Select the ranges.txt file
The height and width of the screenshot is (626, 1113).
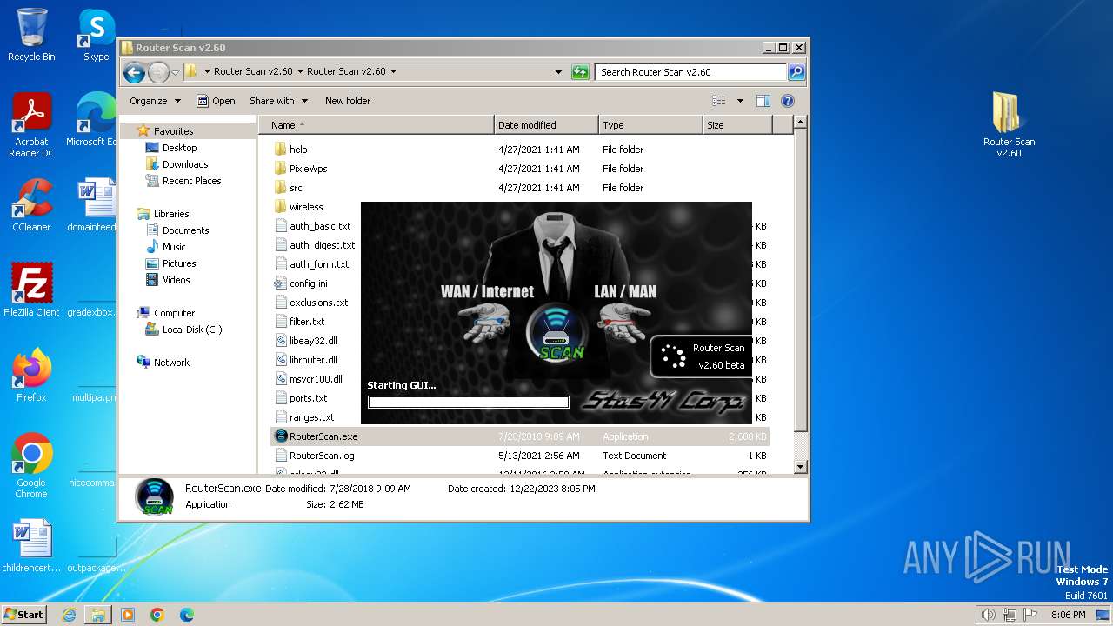(303, 417)
